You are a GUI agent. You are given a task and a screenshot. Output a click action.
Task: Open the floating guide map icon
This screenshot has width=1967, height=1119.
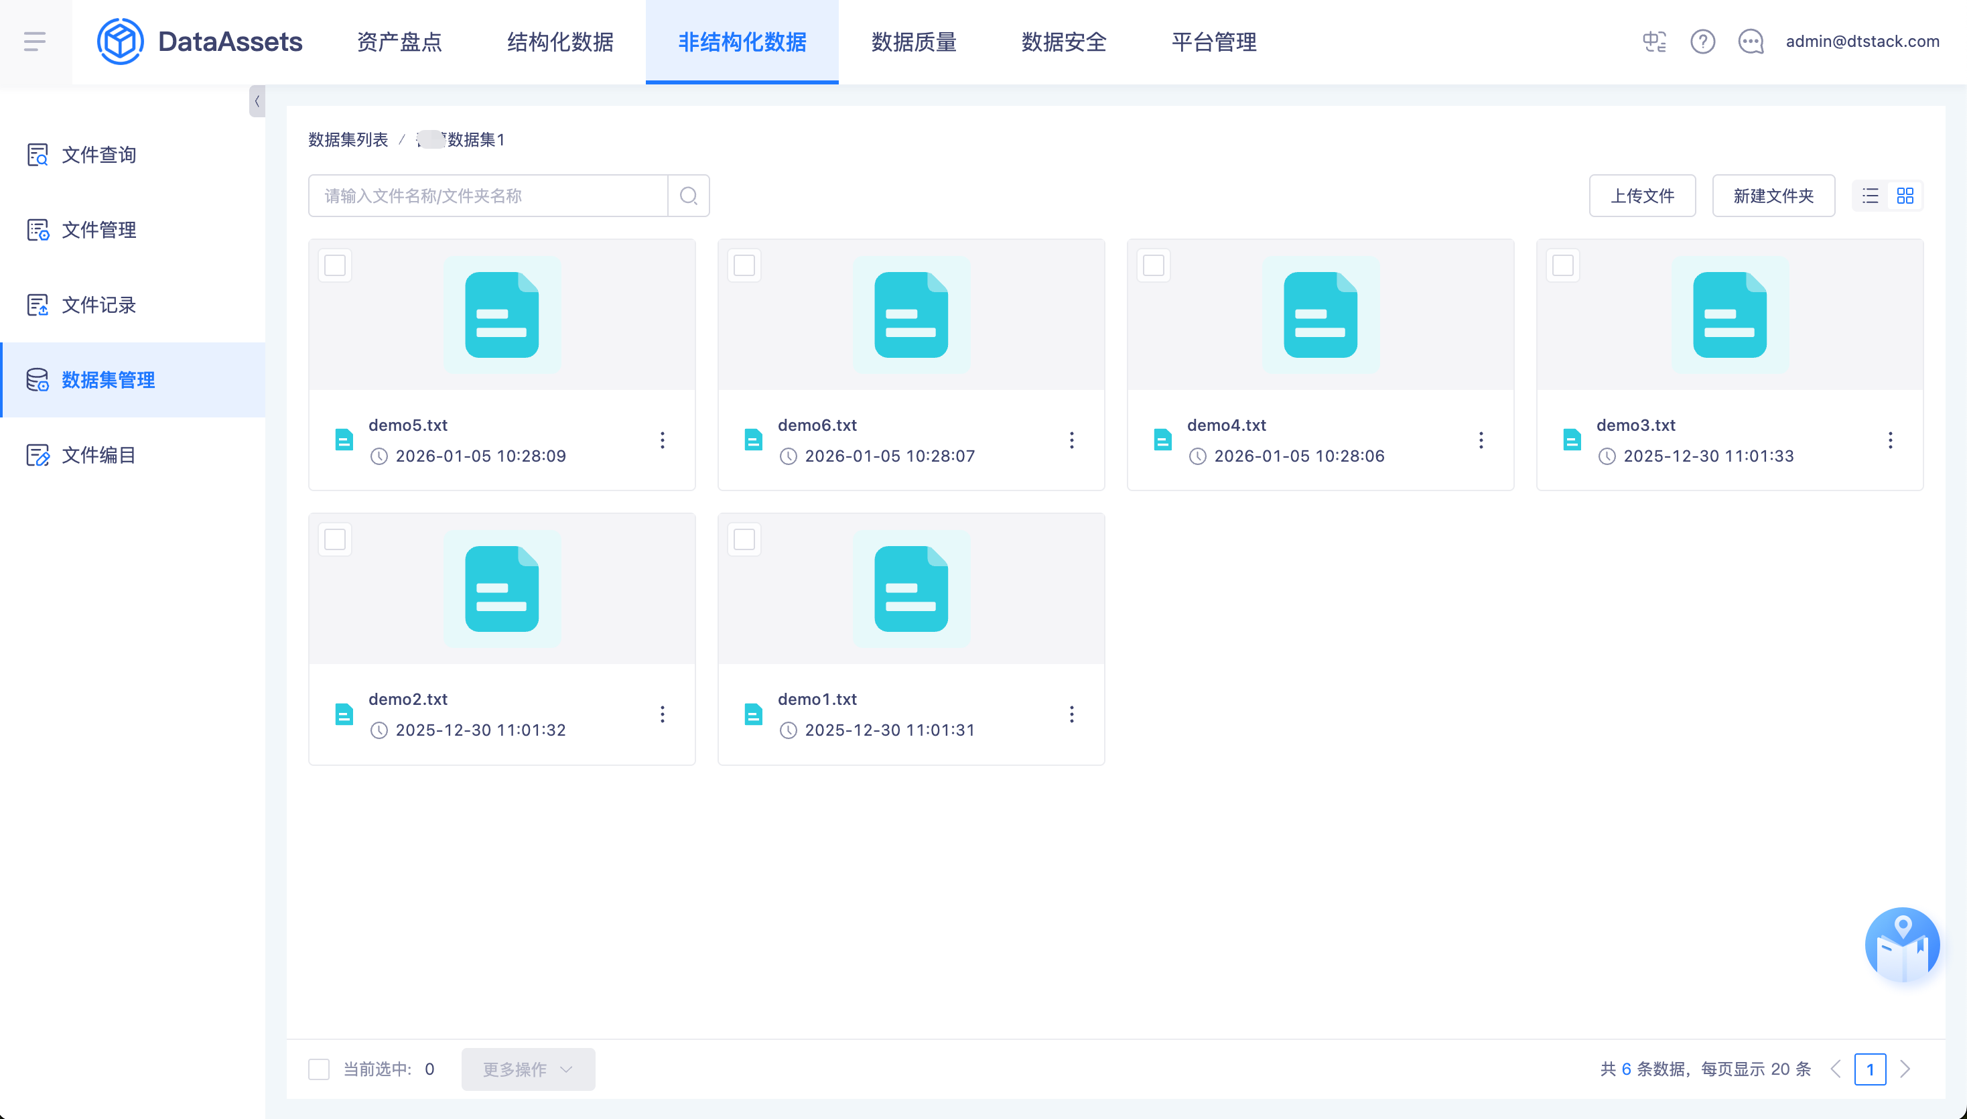1902,943
